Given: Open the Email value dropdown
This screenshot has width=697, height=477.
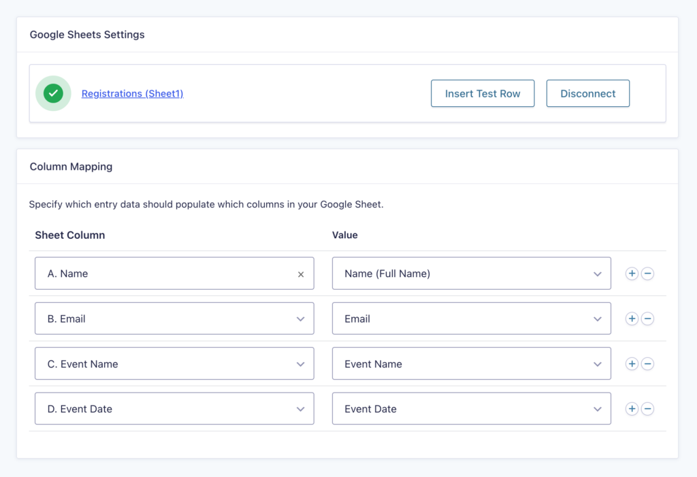Looking at the screenshot, I should (x=471, y=318).
